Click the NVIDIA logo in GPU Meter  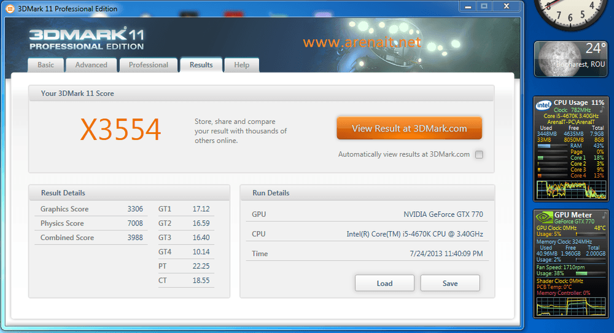pos(544,217)
